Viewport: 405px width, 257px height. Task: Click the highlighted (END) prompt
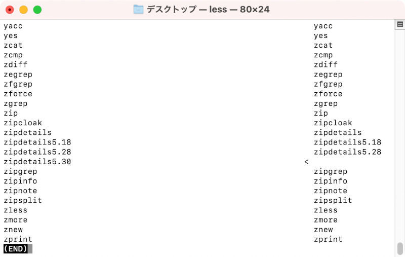tap(16, 249)
